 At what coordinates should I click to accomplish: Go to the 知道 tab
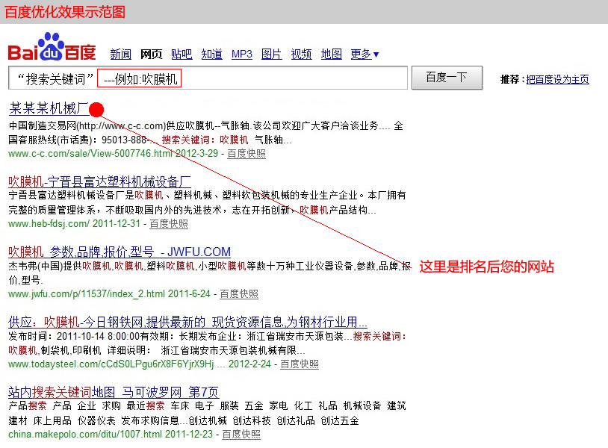[x=211, y=54]
